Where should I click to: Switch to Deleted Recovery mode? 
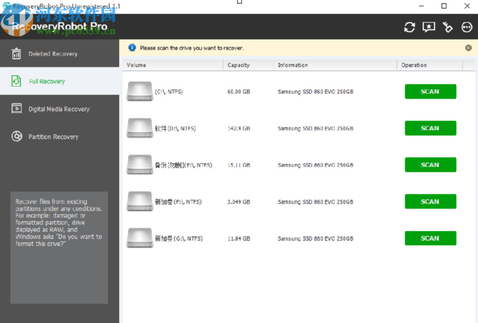(59, 54)
